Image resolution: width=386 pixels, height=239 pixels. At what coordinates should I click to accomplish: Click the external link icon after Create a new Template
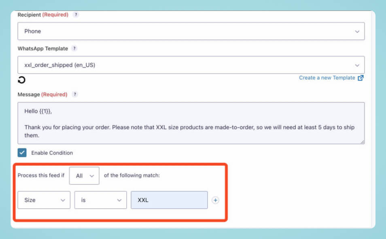tap(361, 78)
